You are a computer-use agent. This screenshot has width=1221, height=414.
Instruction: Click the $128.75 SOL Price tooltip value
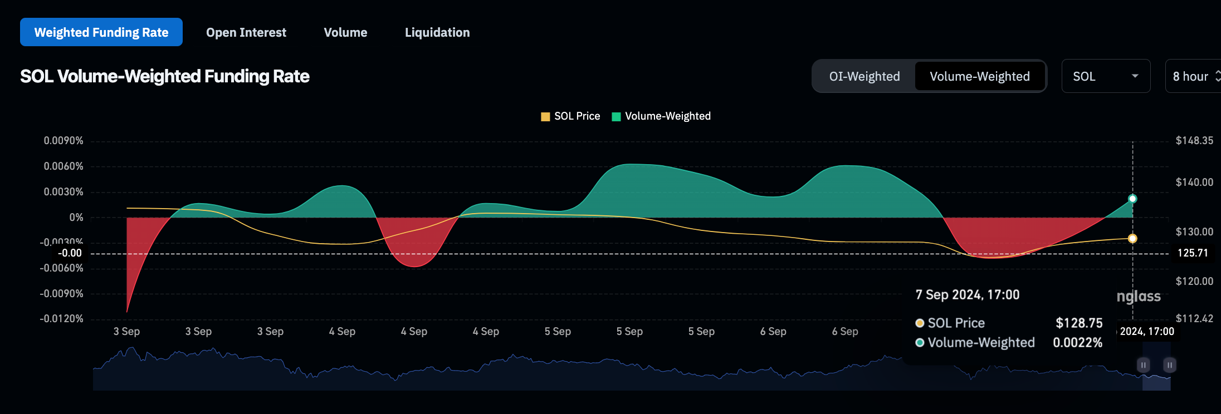pos(1079,323)
